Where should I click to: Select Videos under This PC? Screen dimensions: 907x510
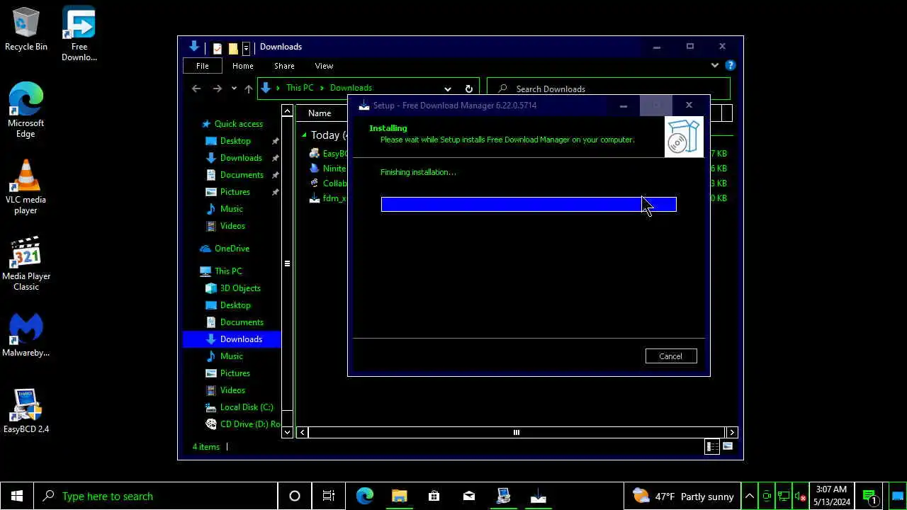tap(232, 390)
